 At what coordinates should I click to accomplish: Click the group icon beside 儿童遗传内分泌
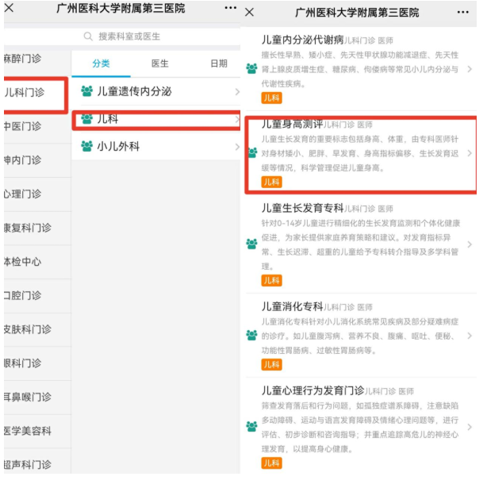click(x=86, y=91)
